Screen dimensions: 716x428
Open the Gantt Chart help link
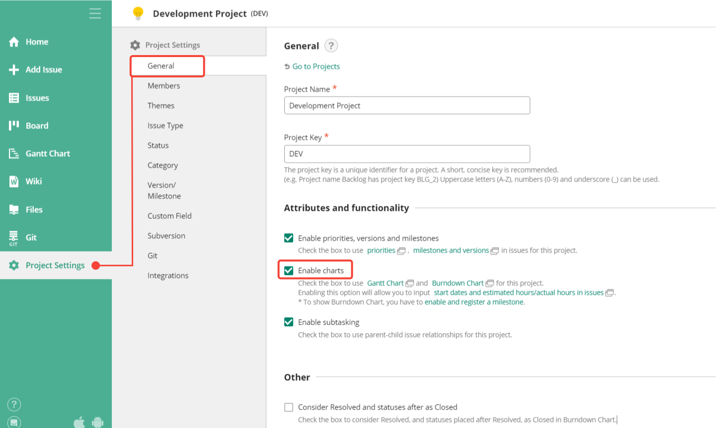[386, 283]
